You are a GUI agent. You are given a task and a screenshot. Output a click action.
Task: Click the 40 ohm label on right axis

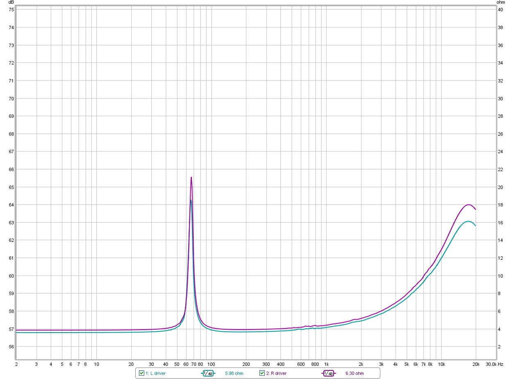(x=500, y=9)
